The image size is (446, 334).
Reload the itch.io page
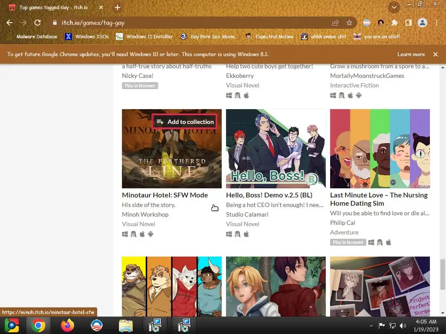[x=37, y=23]
